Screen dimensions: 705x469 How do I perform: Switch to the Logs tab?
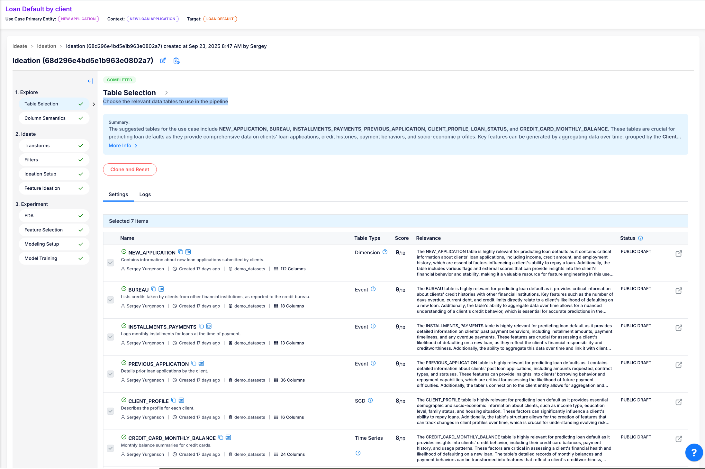[x=145, y=194]
